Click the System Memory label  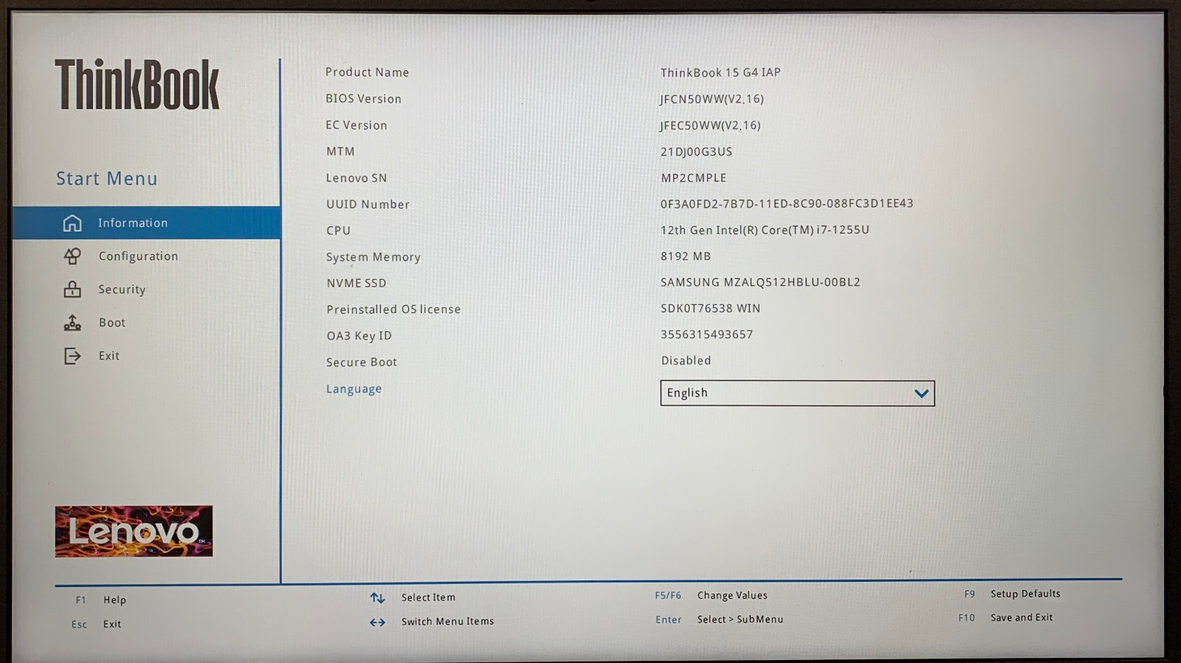[373, 257]
